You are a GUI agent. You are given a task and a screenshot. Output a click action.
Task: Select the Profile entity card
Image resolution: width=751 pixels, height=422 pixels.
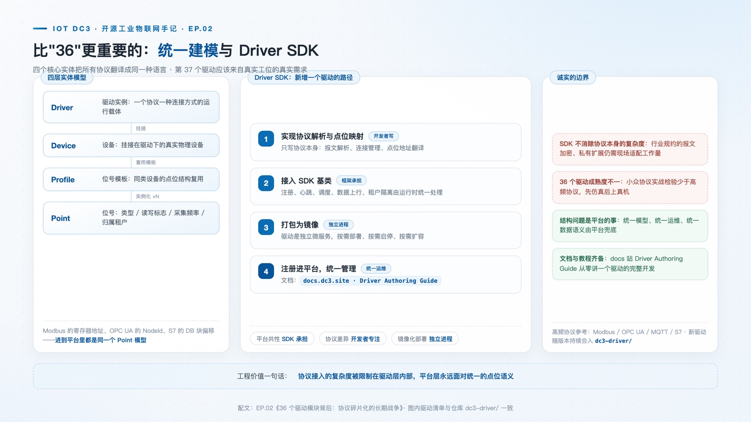pyautogui.click(x=131, y=180)
